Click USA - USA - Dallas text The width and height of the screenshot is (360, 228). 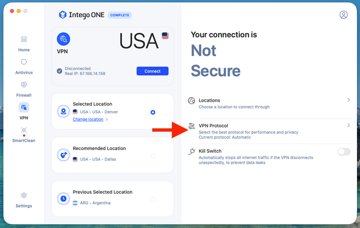98,159
